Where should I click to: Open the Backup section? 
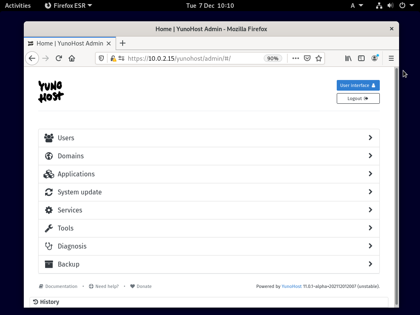click(x=209, y=264)
